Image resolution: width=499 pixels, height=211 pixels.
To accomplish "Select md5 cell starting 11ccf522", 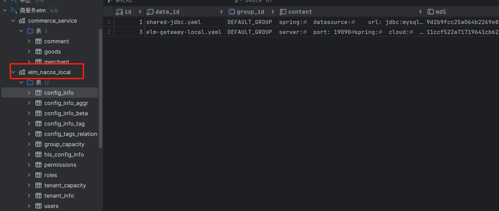I will (462, 32).
